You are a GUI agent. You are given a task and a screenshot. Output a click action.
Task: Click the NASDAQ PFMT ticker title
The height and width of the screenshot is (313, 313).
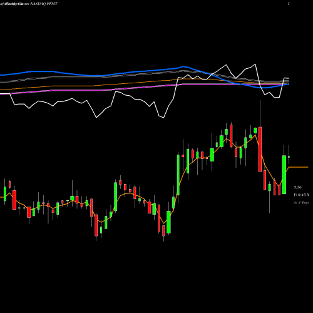(x=44, y=4)
